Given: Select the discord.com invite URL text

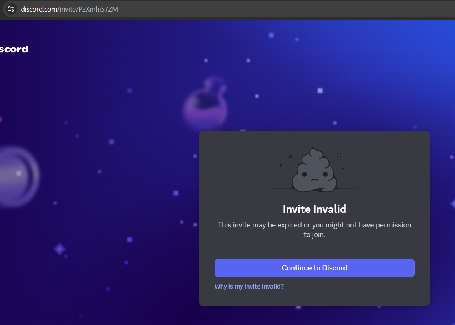Looking at the screenshot, I should click(x=69, y=9).
